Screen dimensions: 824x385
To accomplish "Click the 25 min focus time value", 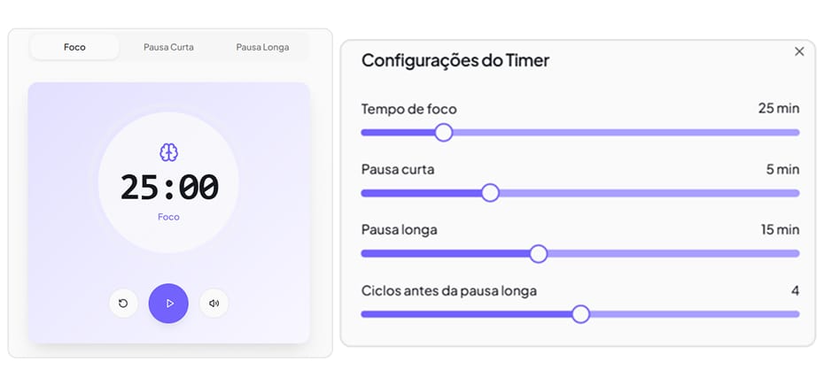I will click(x=778, y=108).
